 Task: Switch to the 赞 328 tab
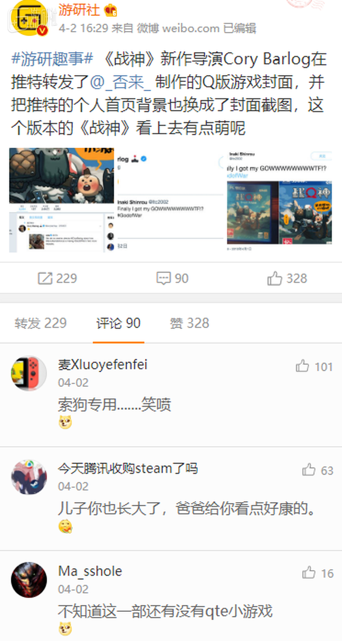coord(190,323)
